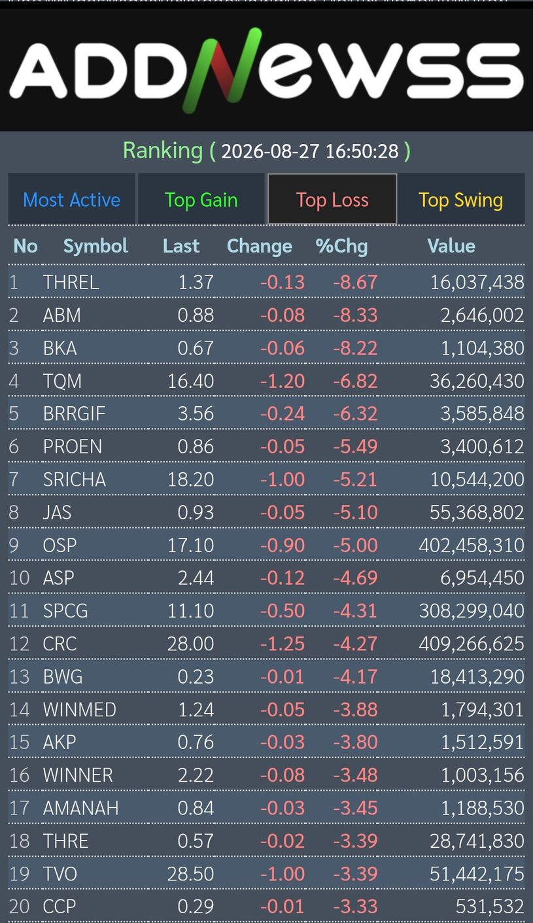Viewport: 533px width, 923px height.
Task: Open the CRC stock symbol
Action: coord(60,644)
